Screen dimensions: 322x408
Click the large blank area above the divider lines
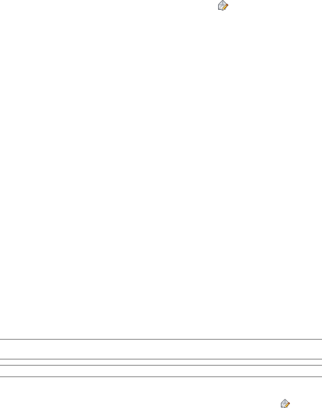[x=161, y=175]
